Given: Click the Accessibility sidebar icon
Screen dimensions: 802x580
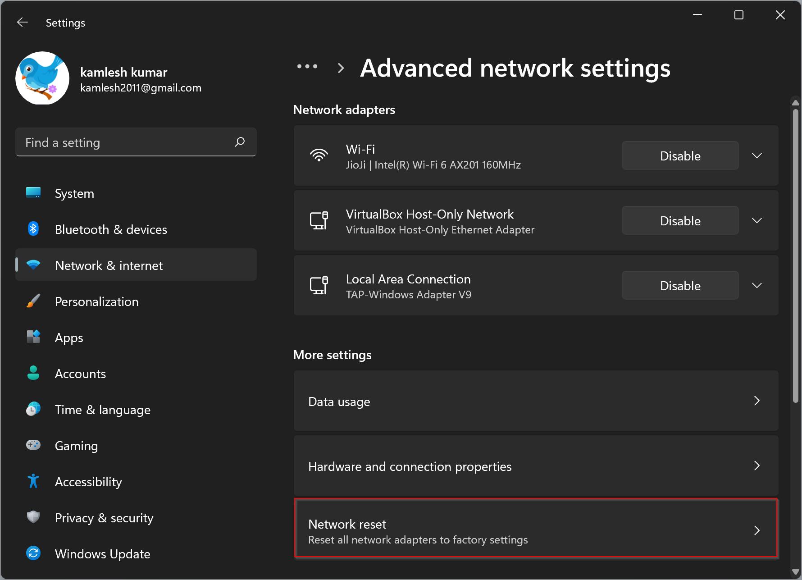Looking at the screenshot, I should 33,481.
